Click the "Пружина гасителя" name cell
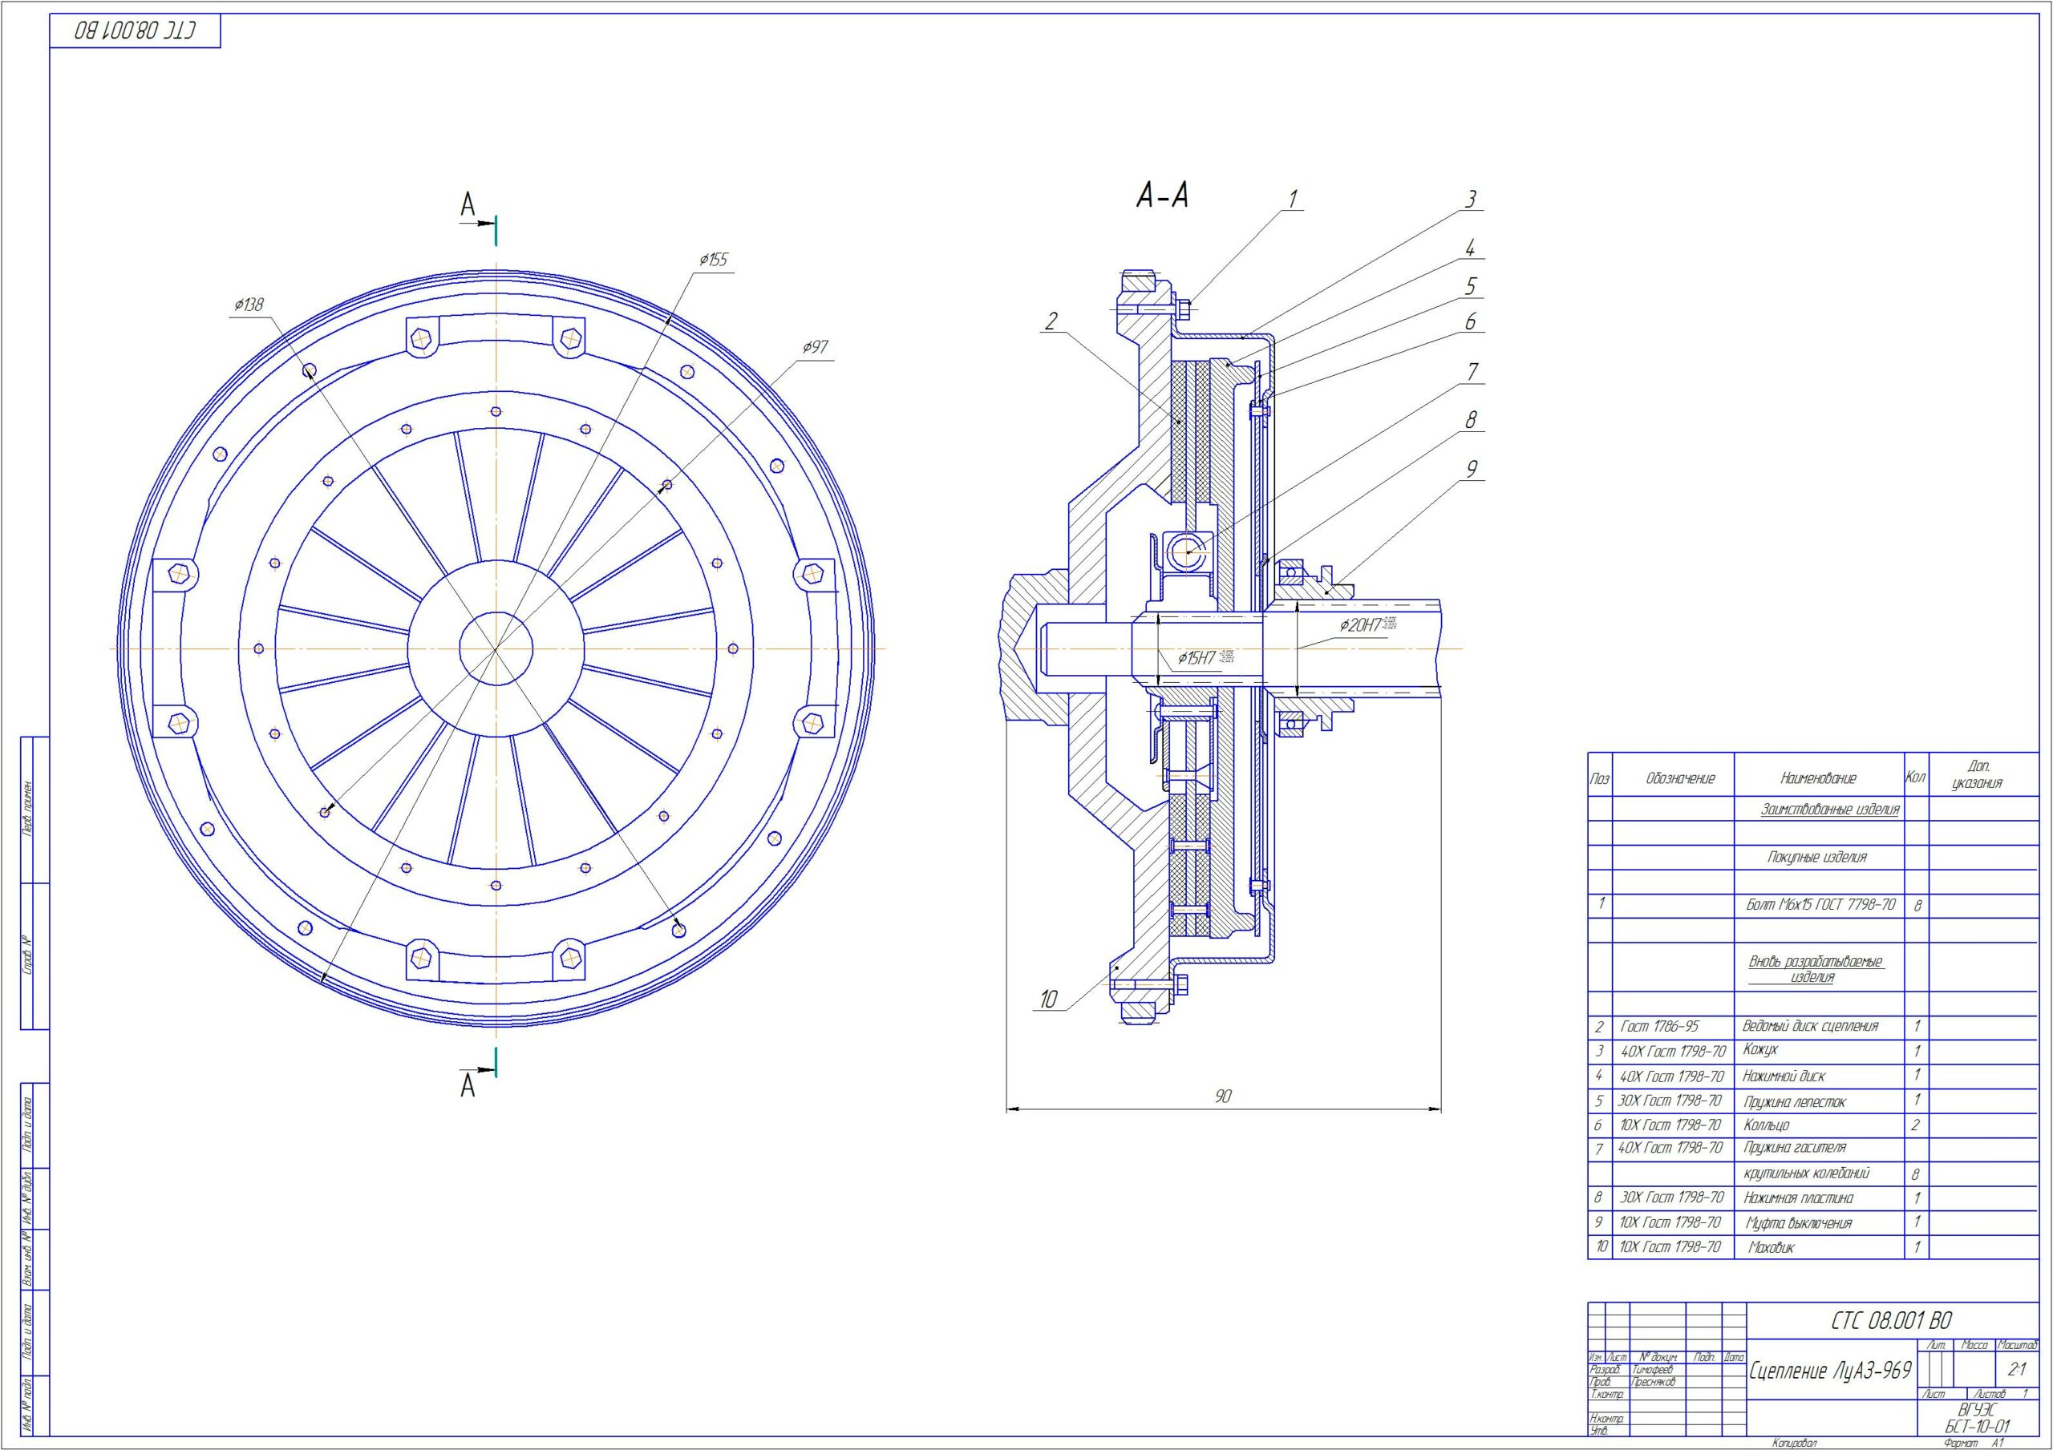2053x1450 pixels. (x=1795, y=1147)
